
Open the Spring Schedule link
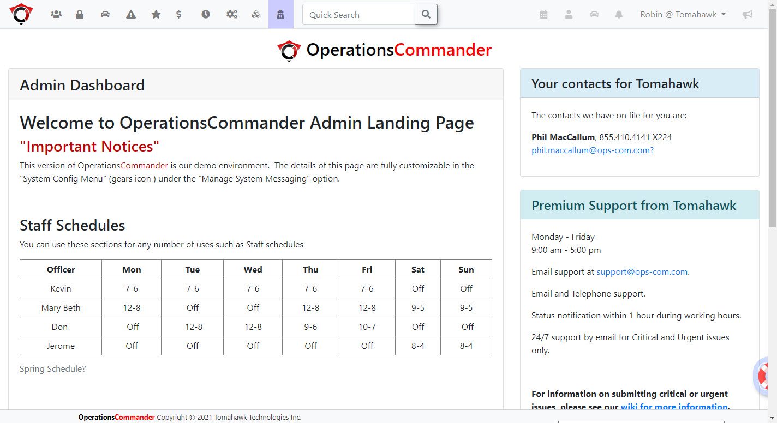pyautogui.click(x=52, y=368)
